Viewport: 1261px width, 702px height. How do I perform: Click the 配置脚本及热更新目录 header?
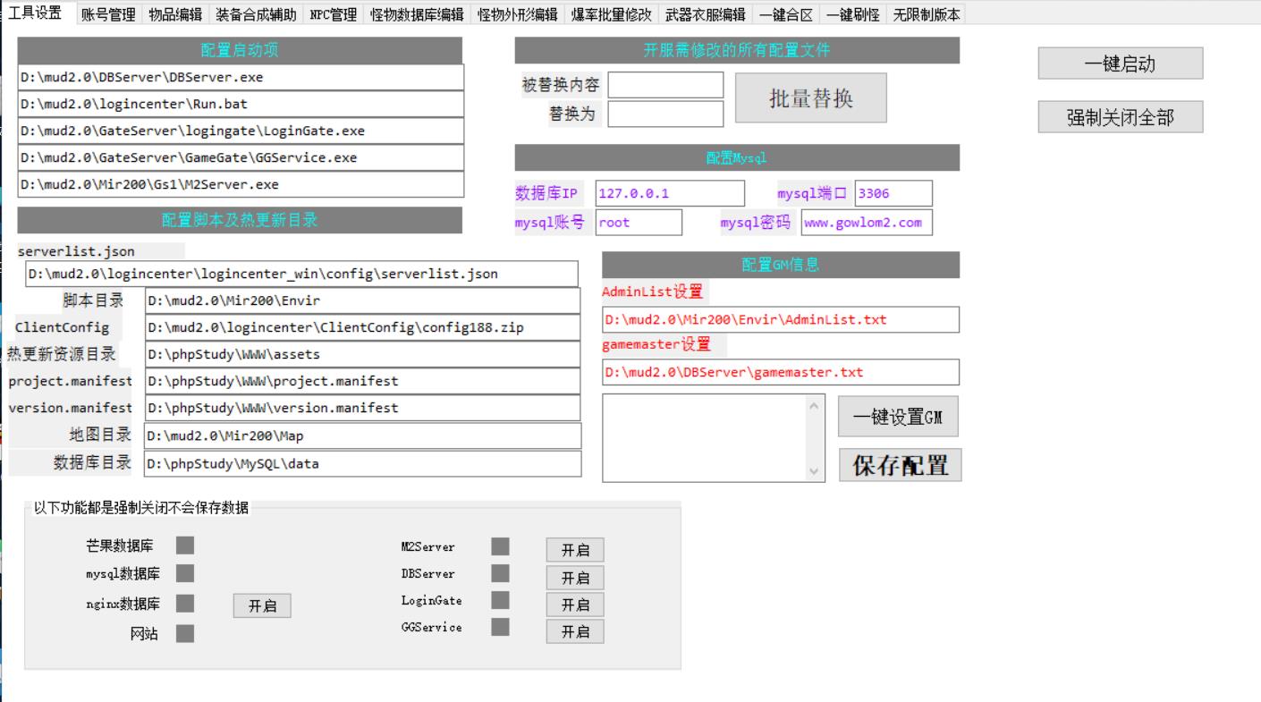pos(240,220)
